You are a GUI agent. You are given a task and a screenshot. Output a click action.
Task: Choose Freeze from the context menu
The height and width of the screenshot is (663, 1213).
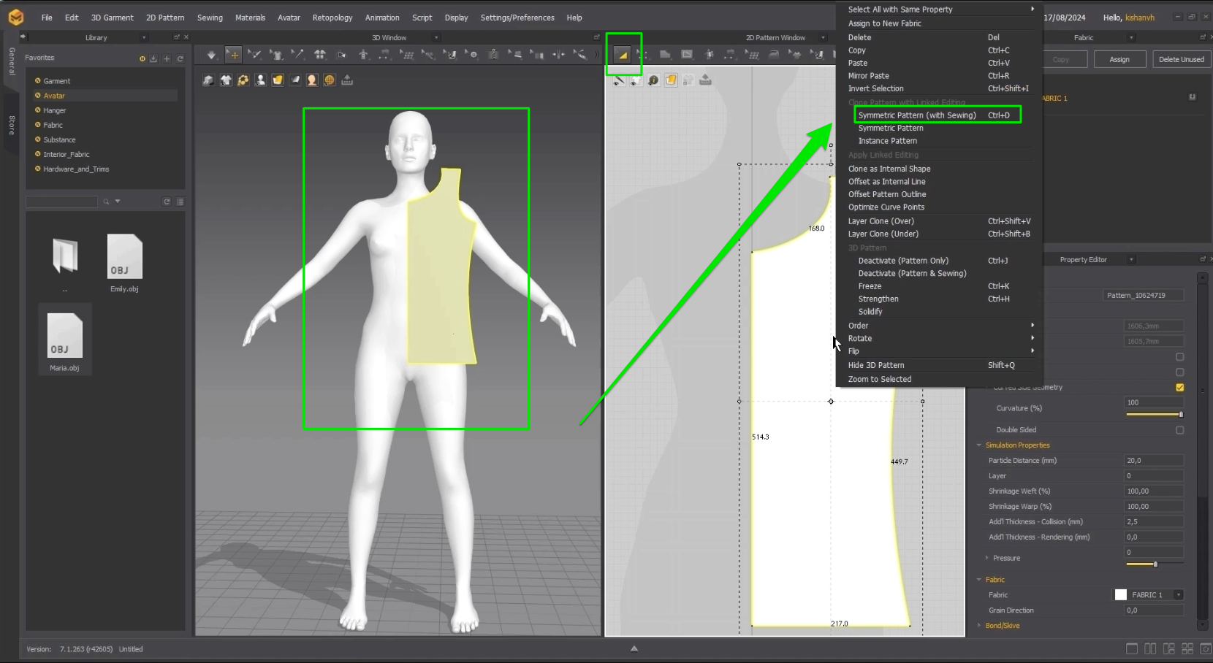coord(870,286)
